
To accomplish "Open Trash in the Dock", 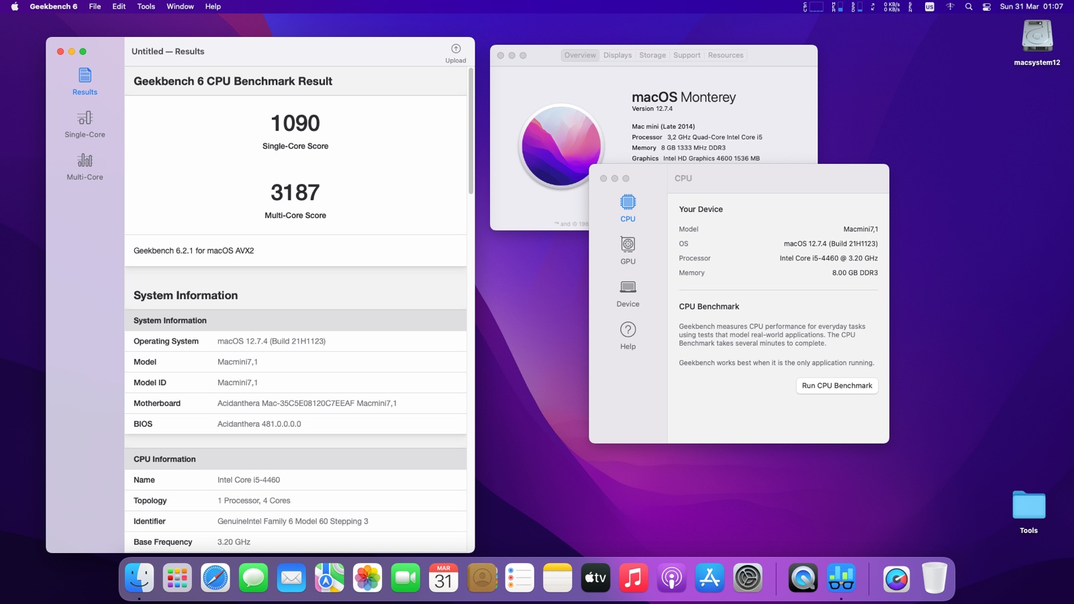I will (934, 578).
